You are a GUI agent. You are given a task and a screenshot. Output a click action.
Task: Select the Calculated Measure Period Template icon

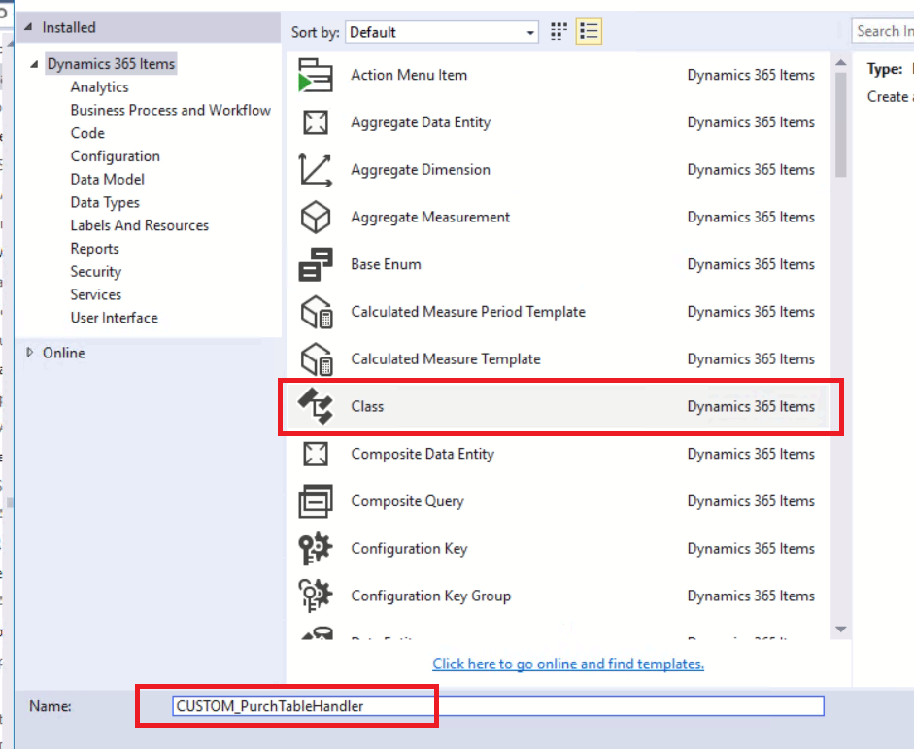(x=317, y=312)
